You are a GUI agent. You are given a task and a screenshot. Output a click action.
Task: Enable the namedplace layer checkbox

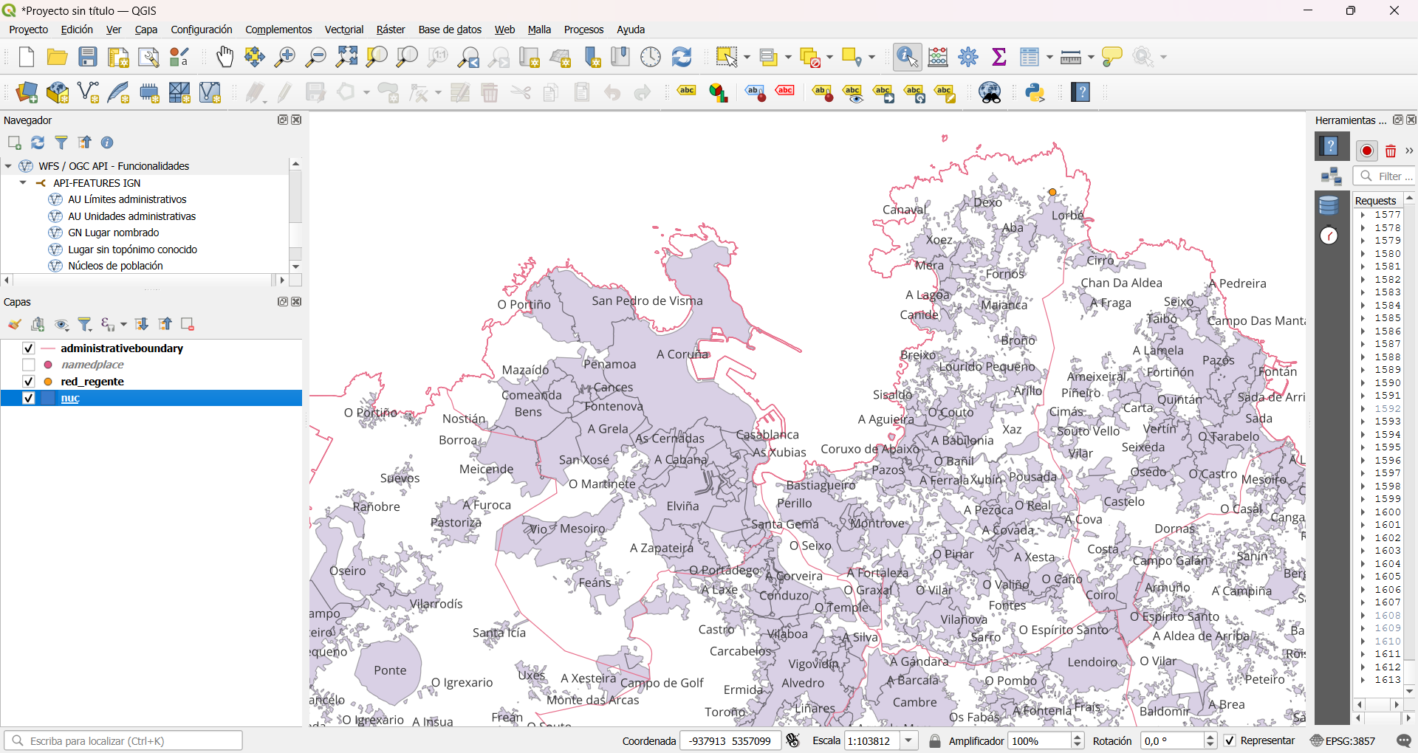click(29, 365)
